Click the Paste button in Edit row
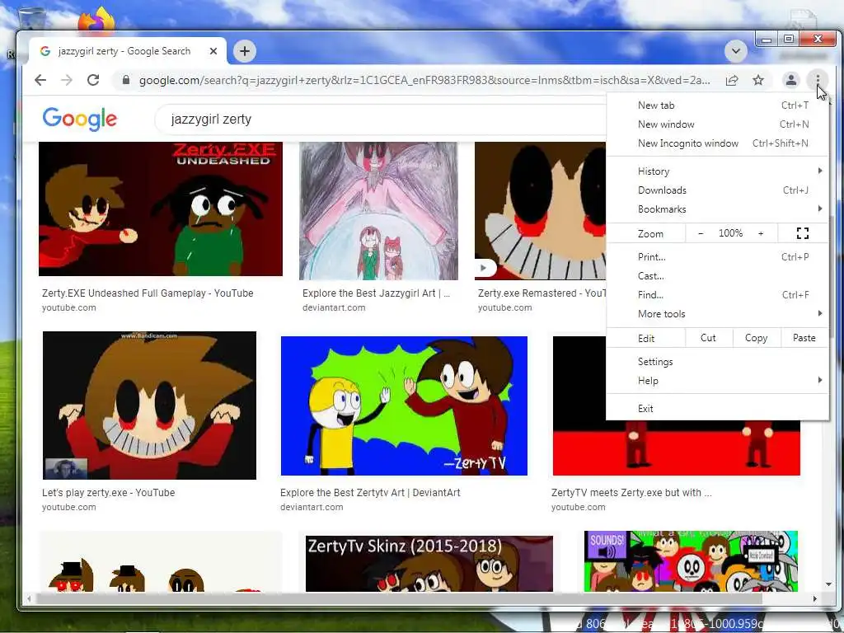The width and height of the screenshot is (844, 633). point(804,338)
